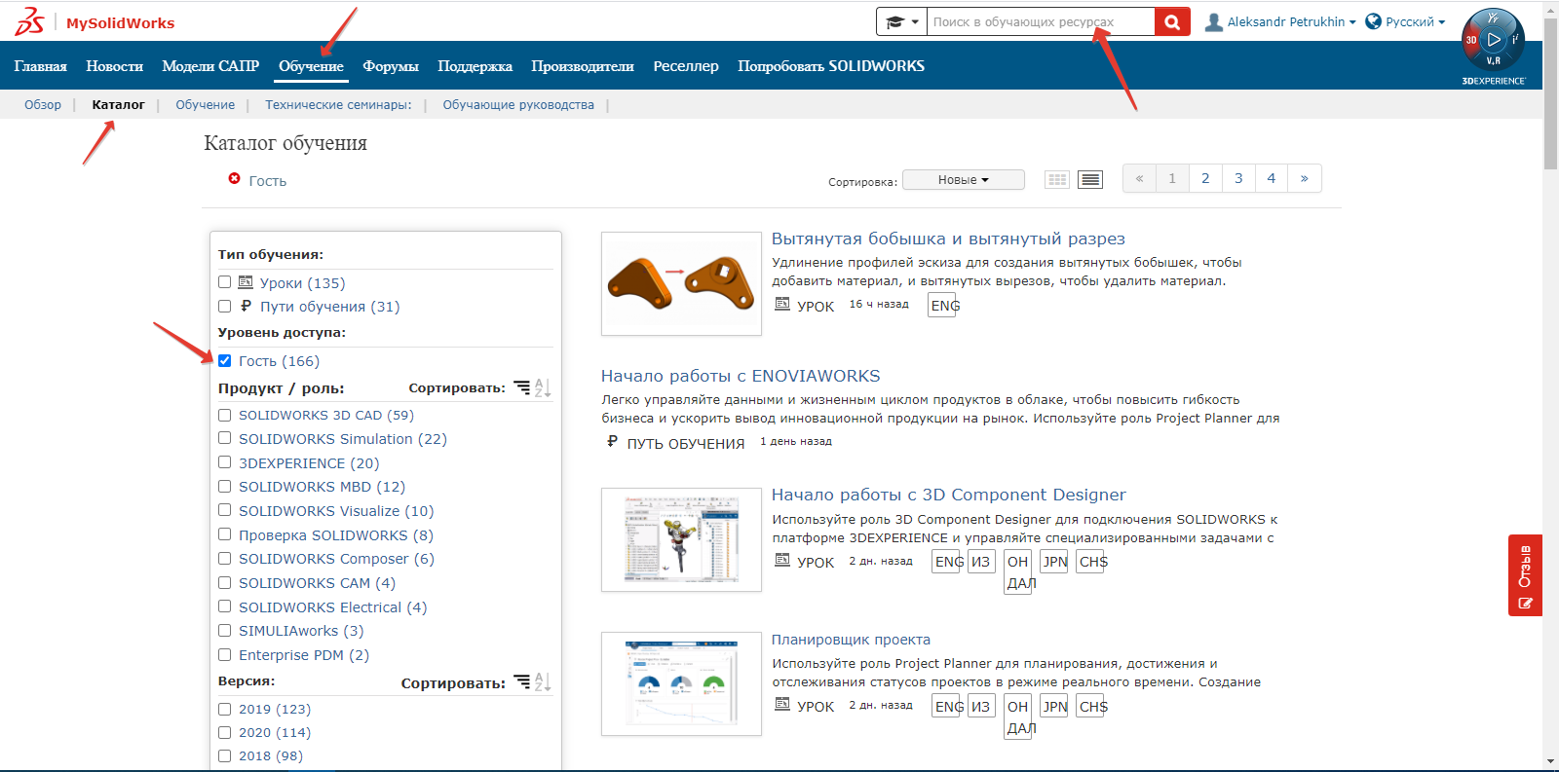Image resolution: width=1559 pixels, height=772 pixels.
Task: Click the extruded boss lesson thumbnail
Action: click(681, 283)
